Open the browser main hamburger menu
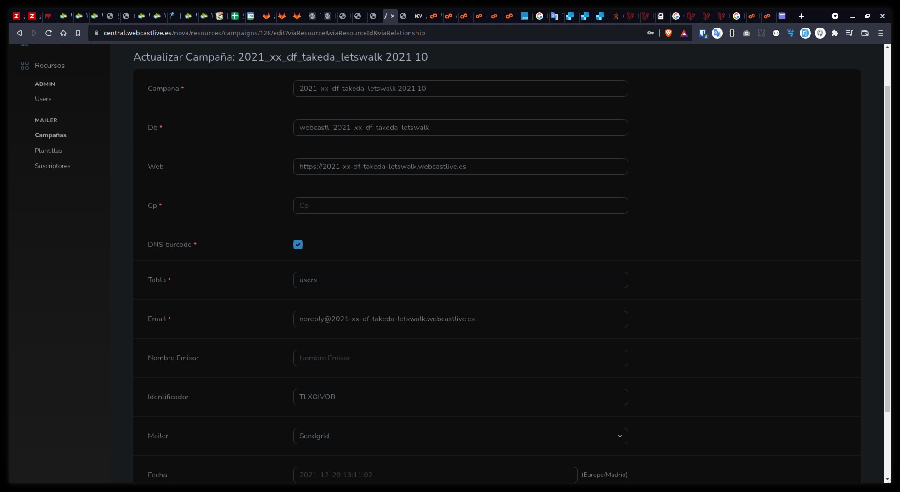Screen dimensions: 900x492 point(880,33)
